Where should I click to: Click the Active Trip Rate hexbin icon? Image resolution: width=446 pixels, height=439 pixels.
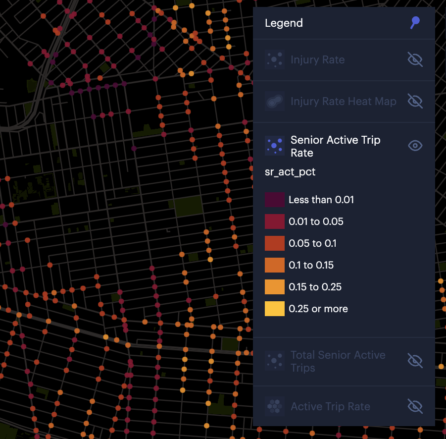coord(275,406)
